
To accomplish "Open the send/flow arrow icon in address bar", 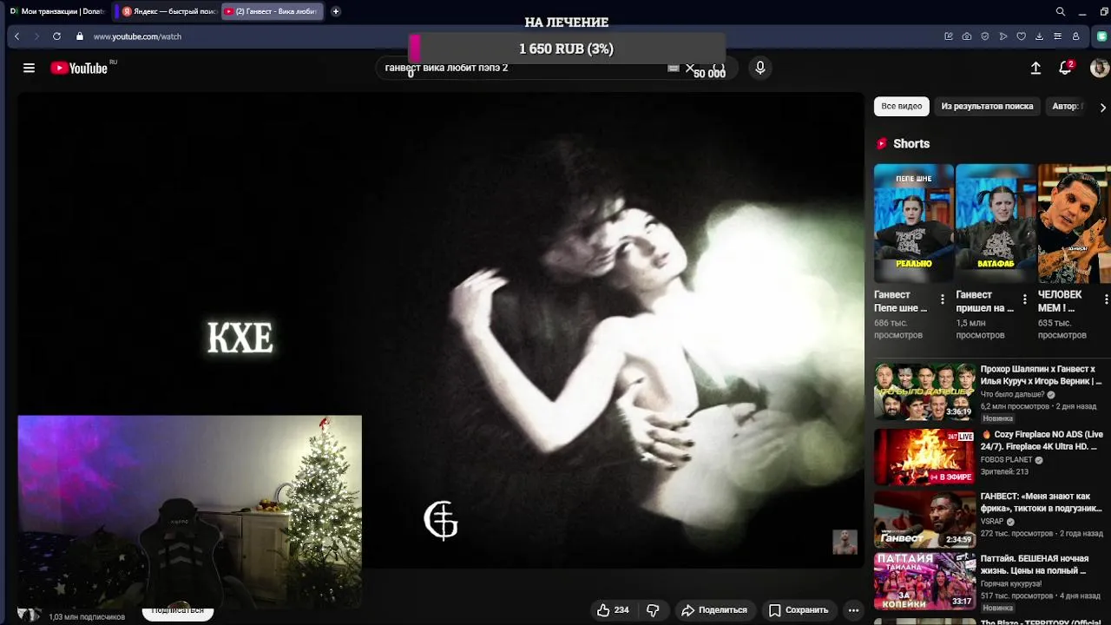I will click(1003, 36).
